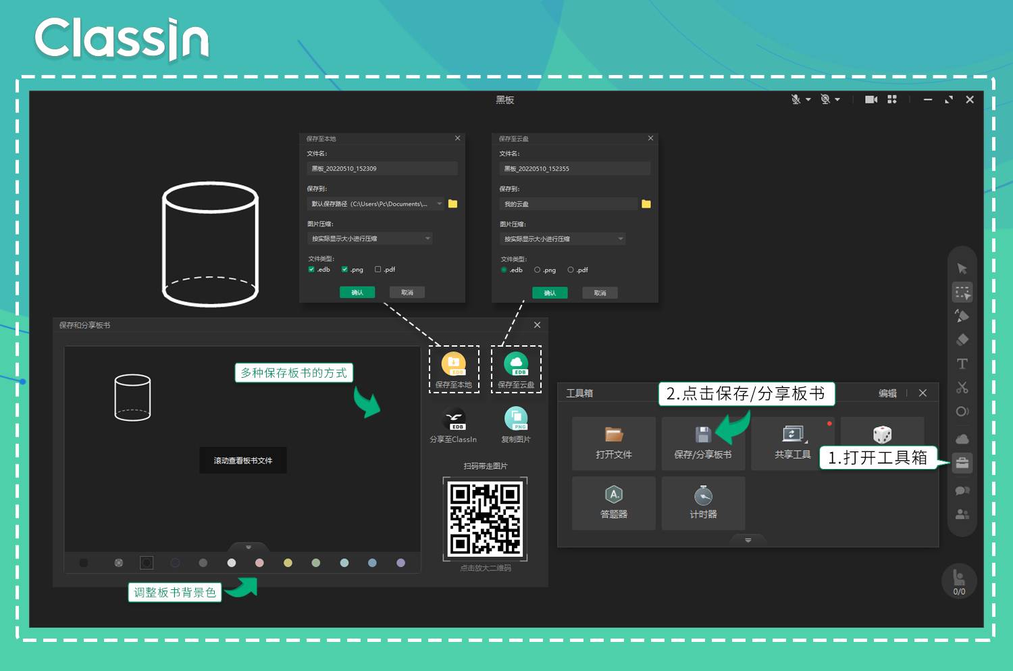Click the dice tool in the toolbox

(x=882, y=434)
